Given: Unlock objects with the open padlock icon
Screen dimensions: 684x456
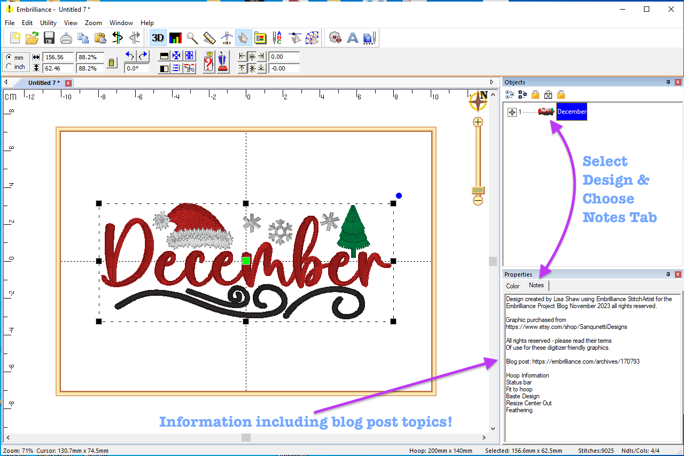Looking at the screenshot, I should (561, 95).
